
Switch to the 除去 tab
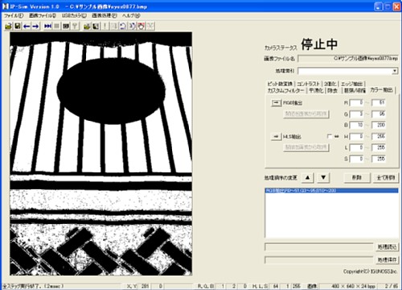pyautogui.click(x=332, y=90)
